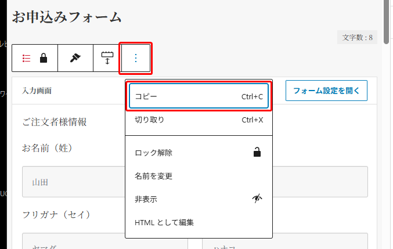Screen dimensions: 393x249
Task: Choose 切り取り from the menu
Action: [199, 120]
